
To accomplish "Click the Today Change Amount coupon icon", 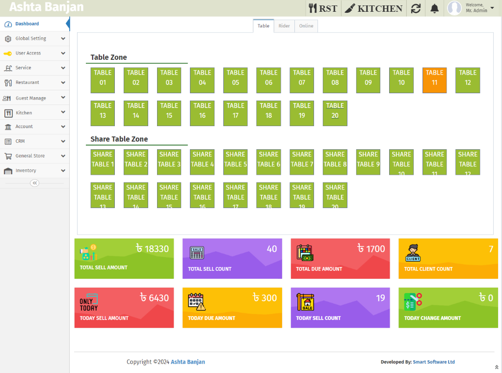I will click(413, 302).
